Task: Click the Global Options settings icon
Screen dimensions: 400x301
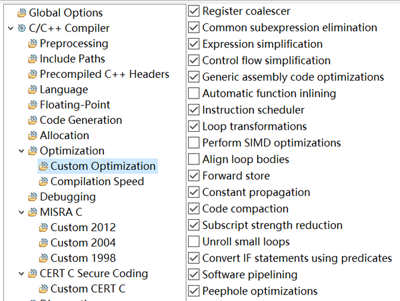Action: [21, 13]
